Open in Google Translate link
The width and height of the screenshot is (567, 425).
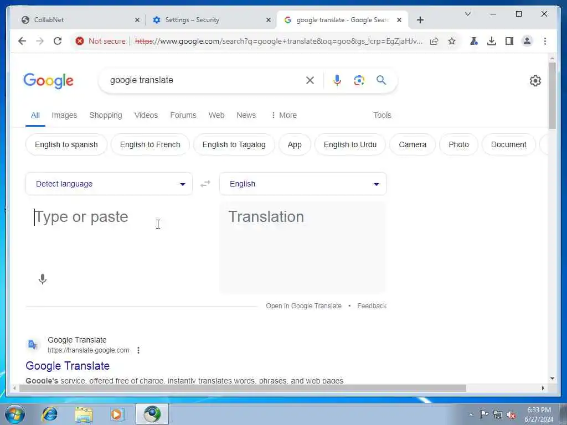pyautogui.click(x=304, y=306)
